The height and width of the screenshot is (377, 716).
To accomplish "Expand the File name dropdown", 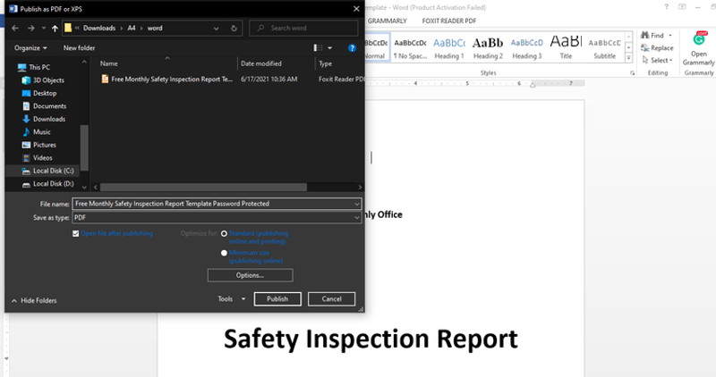I will click(x=357, y=204).
